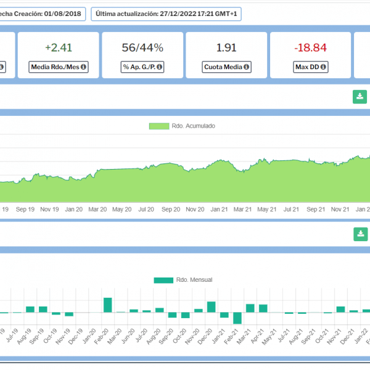Click the Mar 20 axis label on the accumulated chart

click(97, 209)
